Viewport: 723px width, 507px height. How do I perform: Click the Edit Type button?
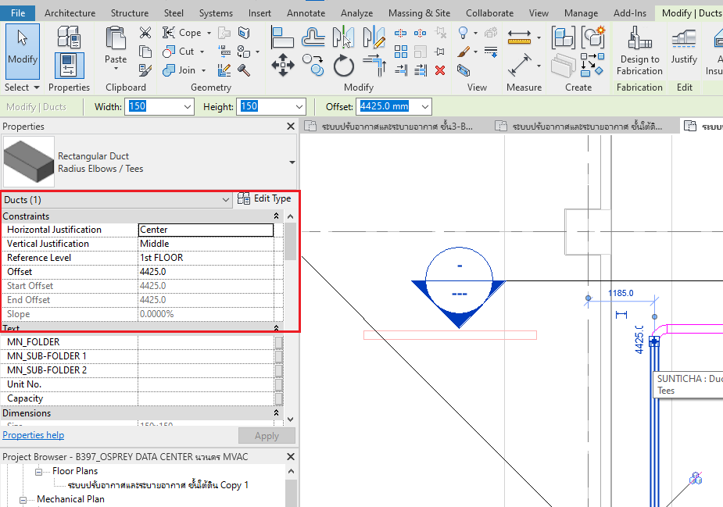(x=264, y=198)
